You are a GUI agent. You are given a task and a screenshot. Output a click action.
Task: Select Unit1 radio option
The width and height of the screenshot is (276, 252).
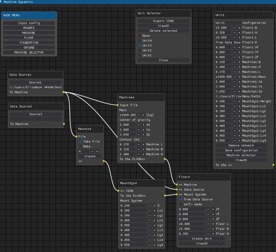(x=140, y=55)
